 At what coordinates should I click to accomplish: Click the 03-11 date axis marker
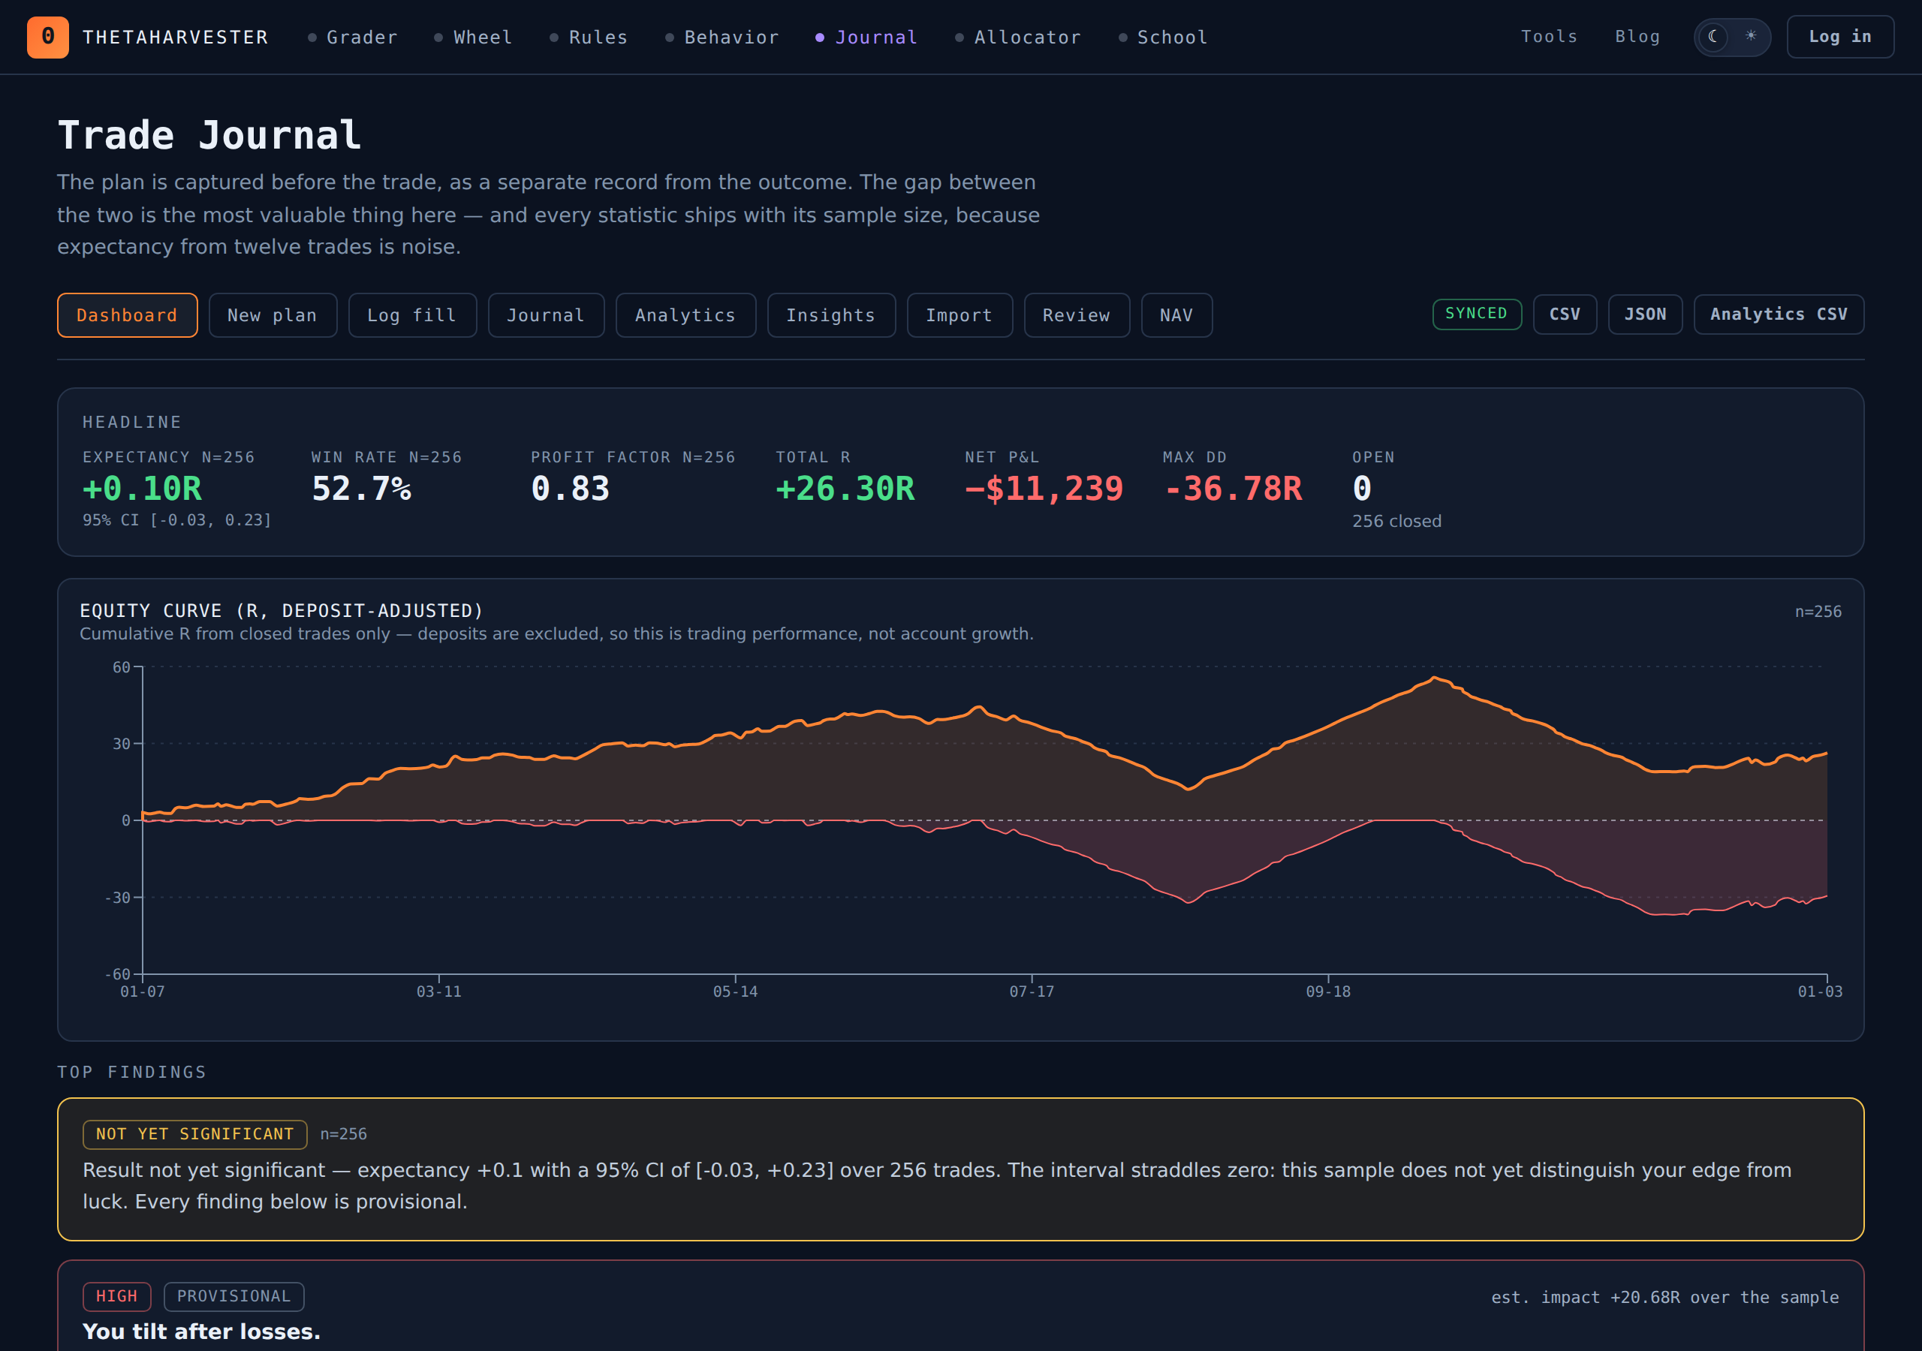point(438,992)
